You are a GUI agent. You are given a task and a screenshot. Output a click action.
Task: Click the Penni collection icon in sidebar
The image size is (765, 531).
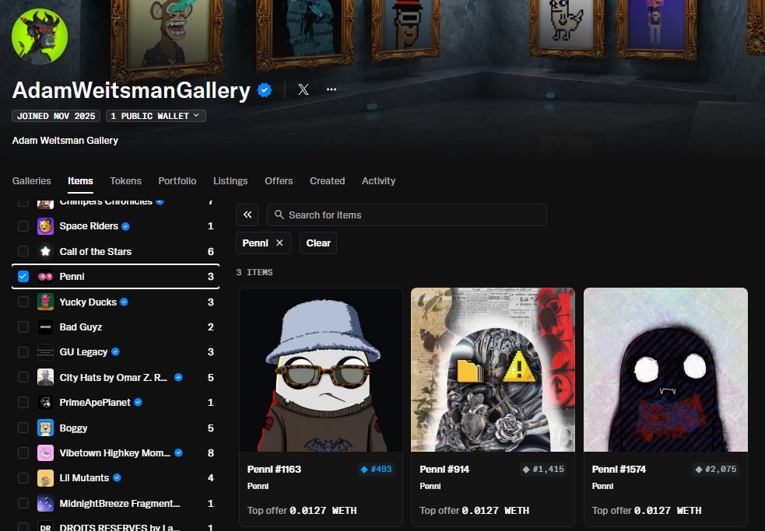pyautogui.click(x=45, y=277)
